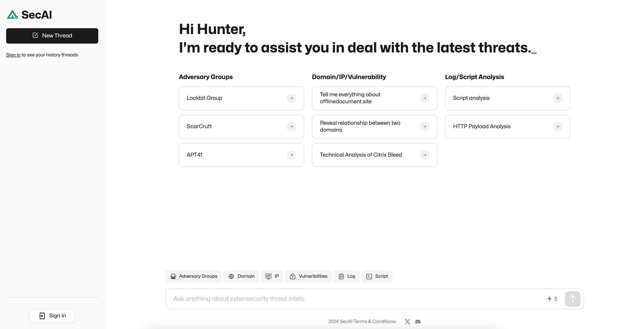
Task: Click the arrow icon on APT41 card
Action: 291,155
